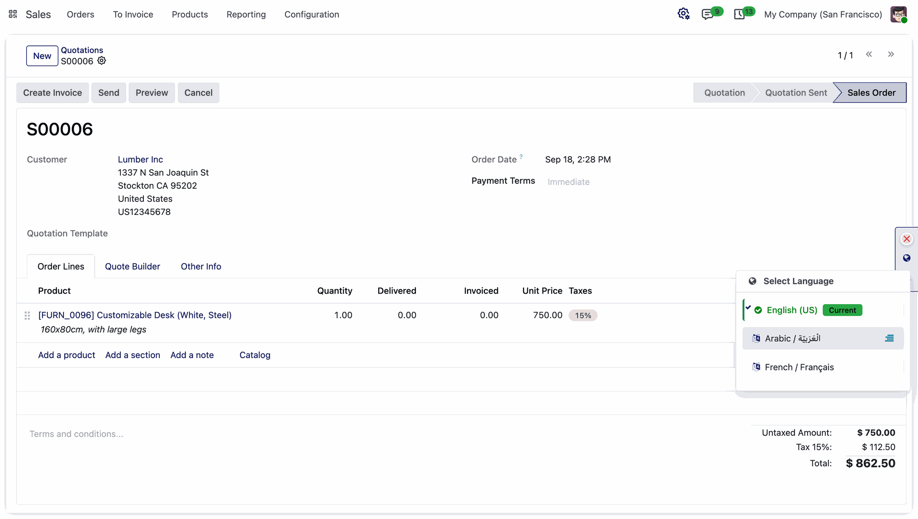Close the language widget with red X

pyautogui.click(x=907, y=239)
